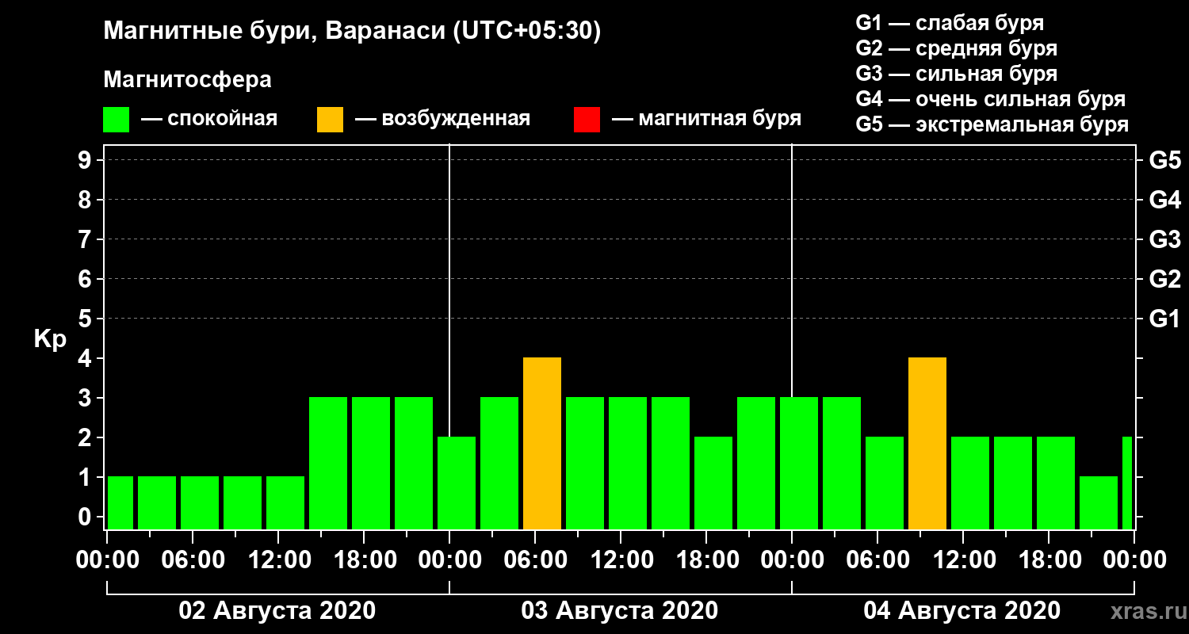Click the '03 Августа 2020' date label
Screen dimensions: 1189x634
point(620,611)
